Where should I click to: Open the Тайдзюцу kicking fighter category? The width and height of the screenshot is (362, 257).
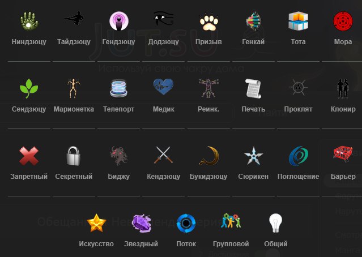[74, 19]
